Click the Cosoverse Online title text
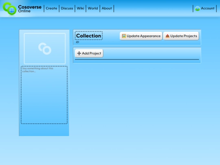The image size is (220, 165). point(30,9)
